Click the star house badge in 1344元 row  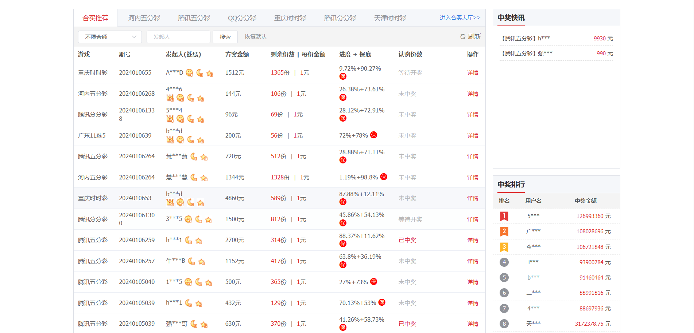click(x=204, y=178)
